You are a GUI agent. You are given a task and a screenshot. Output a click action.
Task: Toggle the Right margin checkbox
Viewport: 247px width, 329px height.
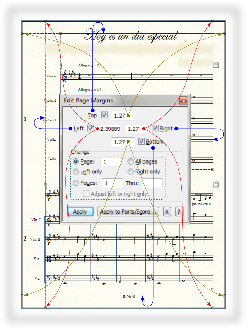point(155,129)
